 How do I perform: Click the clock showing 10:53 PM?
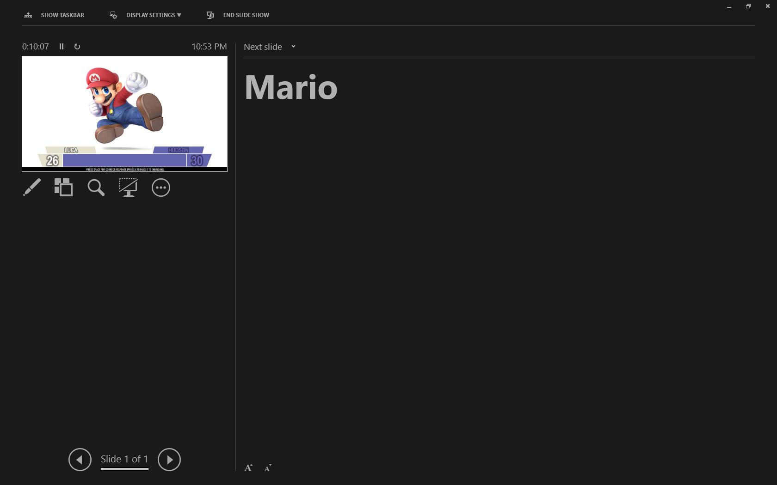[x=209, y=47]
